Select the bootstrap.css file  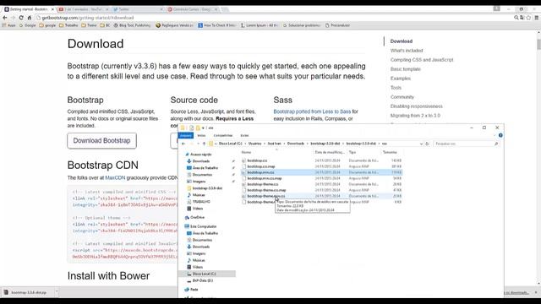[x=257, y=160]
